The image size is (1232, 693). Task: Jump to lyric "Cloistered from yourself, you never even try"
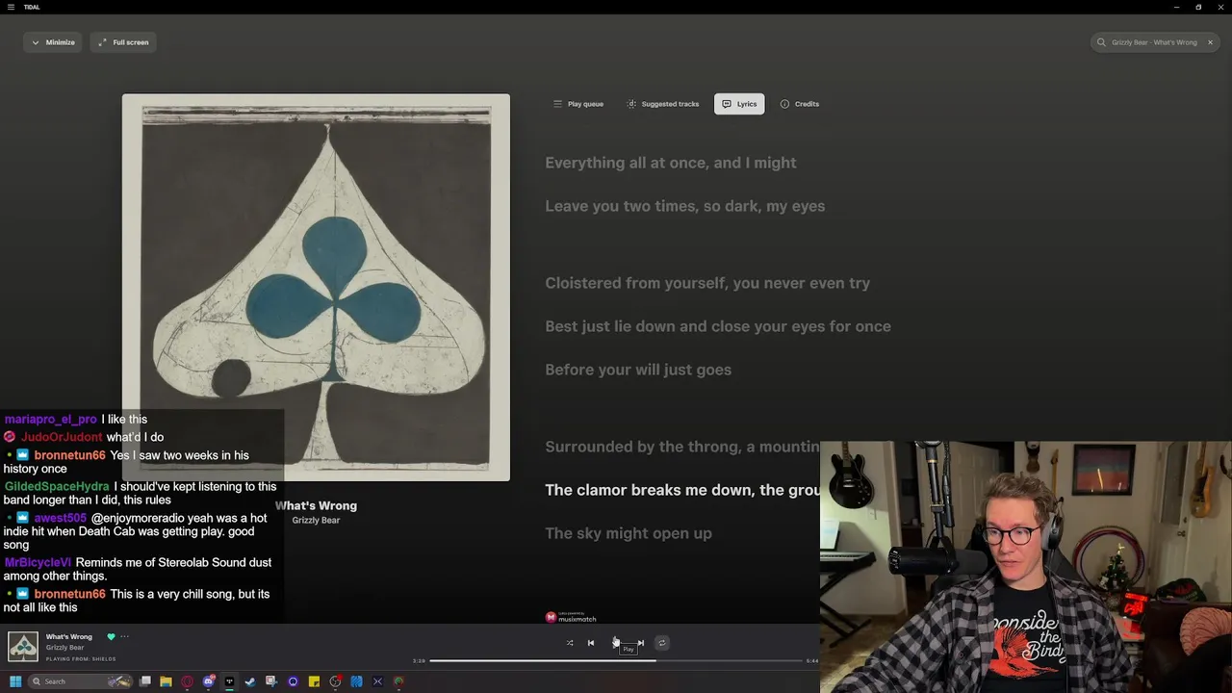(x=707, y=283)
